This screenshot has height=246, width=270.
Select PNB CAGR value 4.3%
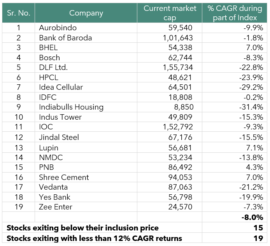point(254,167)
